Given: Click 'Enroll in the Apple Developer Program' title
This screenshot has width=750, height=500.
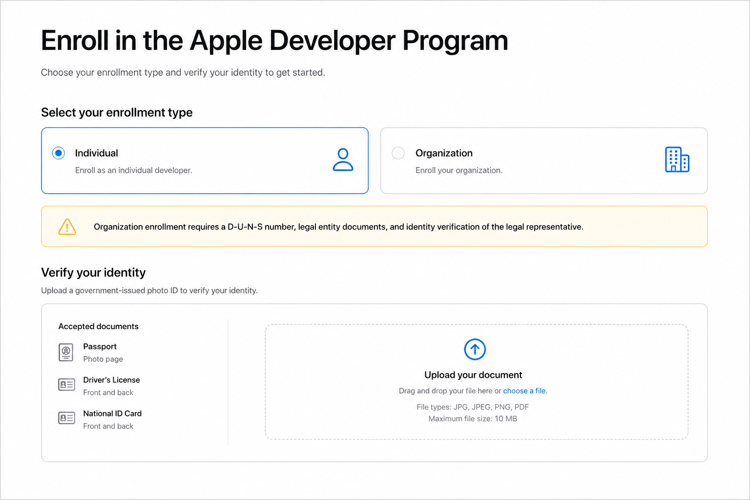Looking at the screenshot, I should 274,41.
